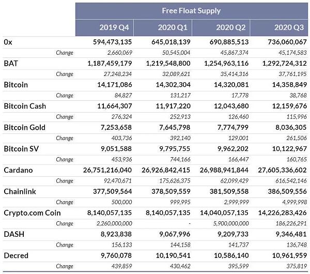Select the Crypto.com Coin row label
Image resolution: width=310 pixels, height=274 pixels.
click(32, 213)
